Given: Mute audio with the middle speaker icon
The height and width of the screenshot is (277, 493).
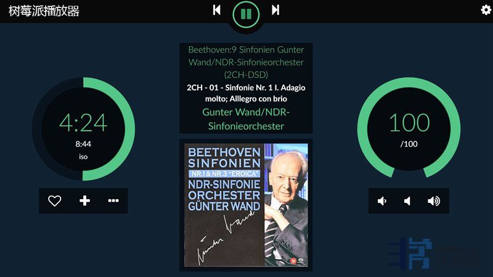Looking at the screenshot, I should pyautogui.click(x=407, y=201).
